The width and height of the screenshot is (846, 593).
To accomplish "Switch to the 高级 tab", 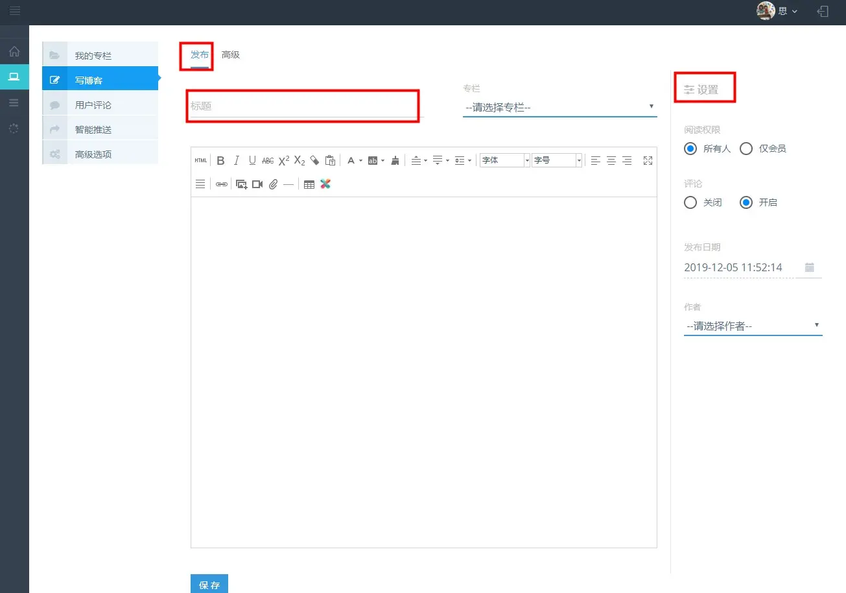I will click(231, 54).
